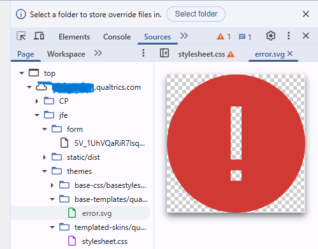Click the templated-skins folder icon

click(64, 227)
